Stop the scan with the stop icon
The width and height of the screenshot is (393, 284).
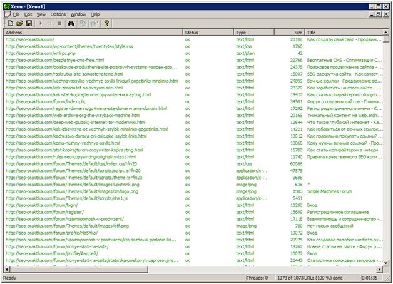(x=59, y=23)
